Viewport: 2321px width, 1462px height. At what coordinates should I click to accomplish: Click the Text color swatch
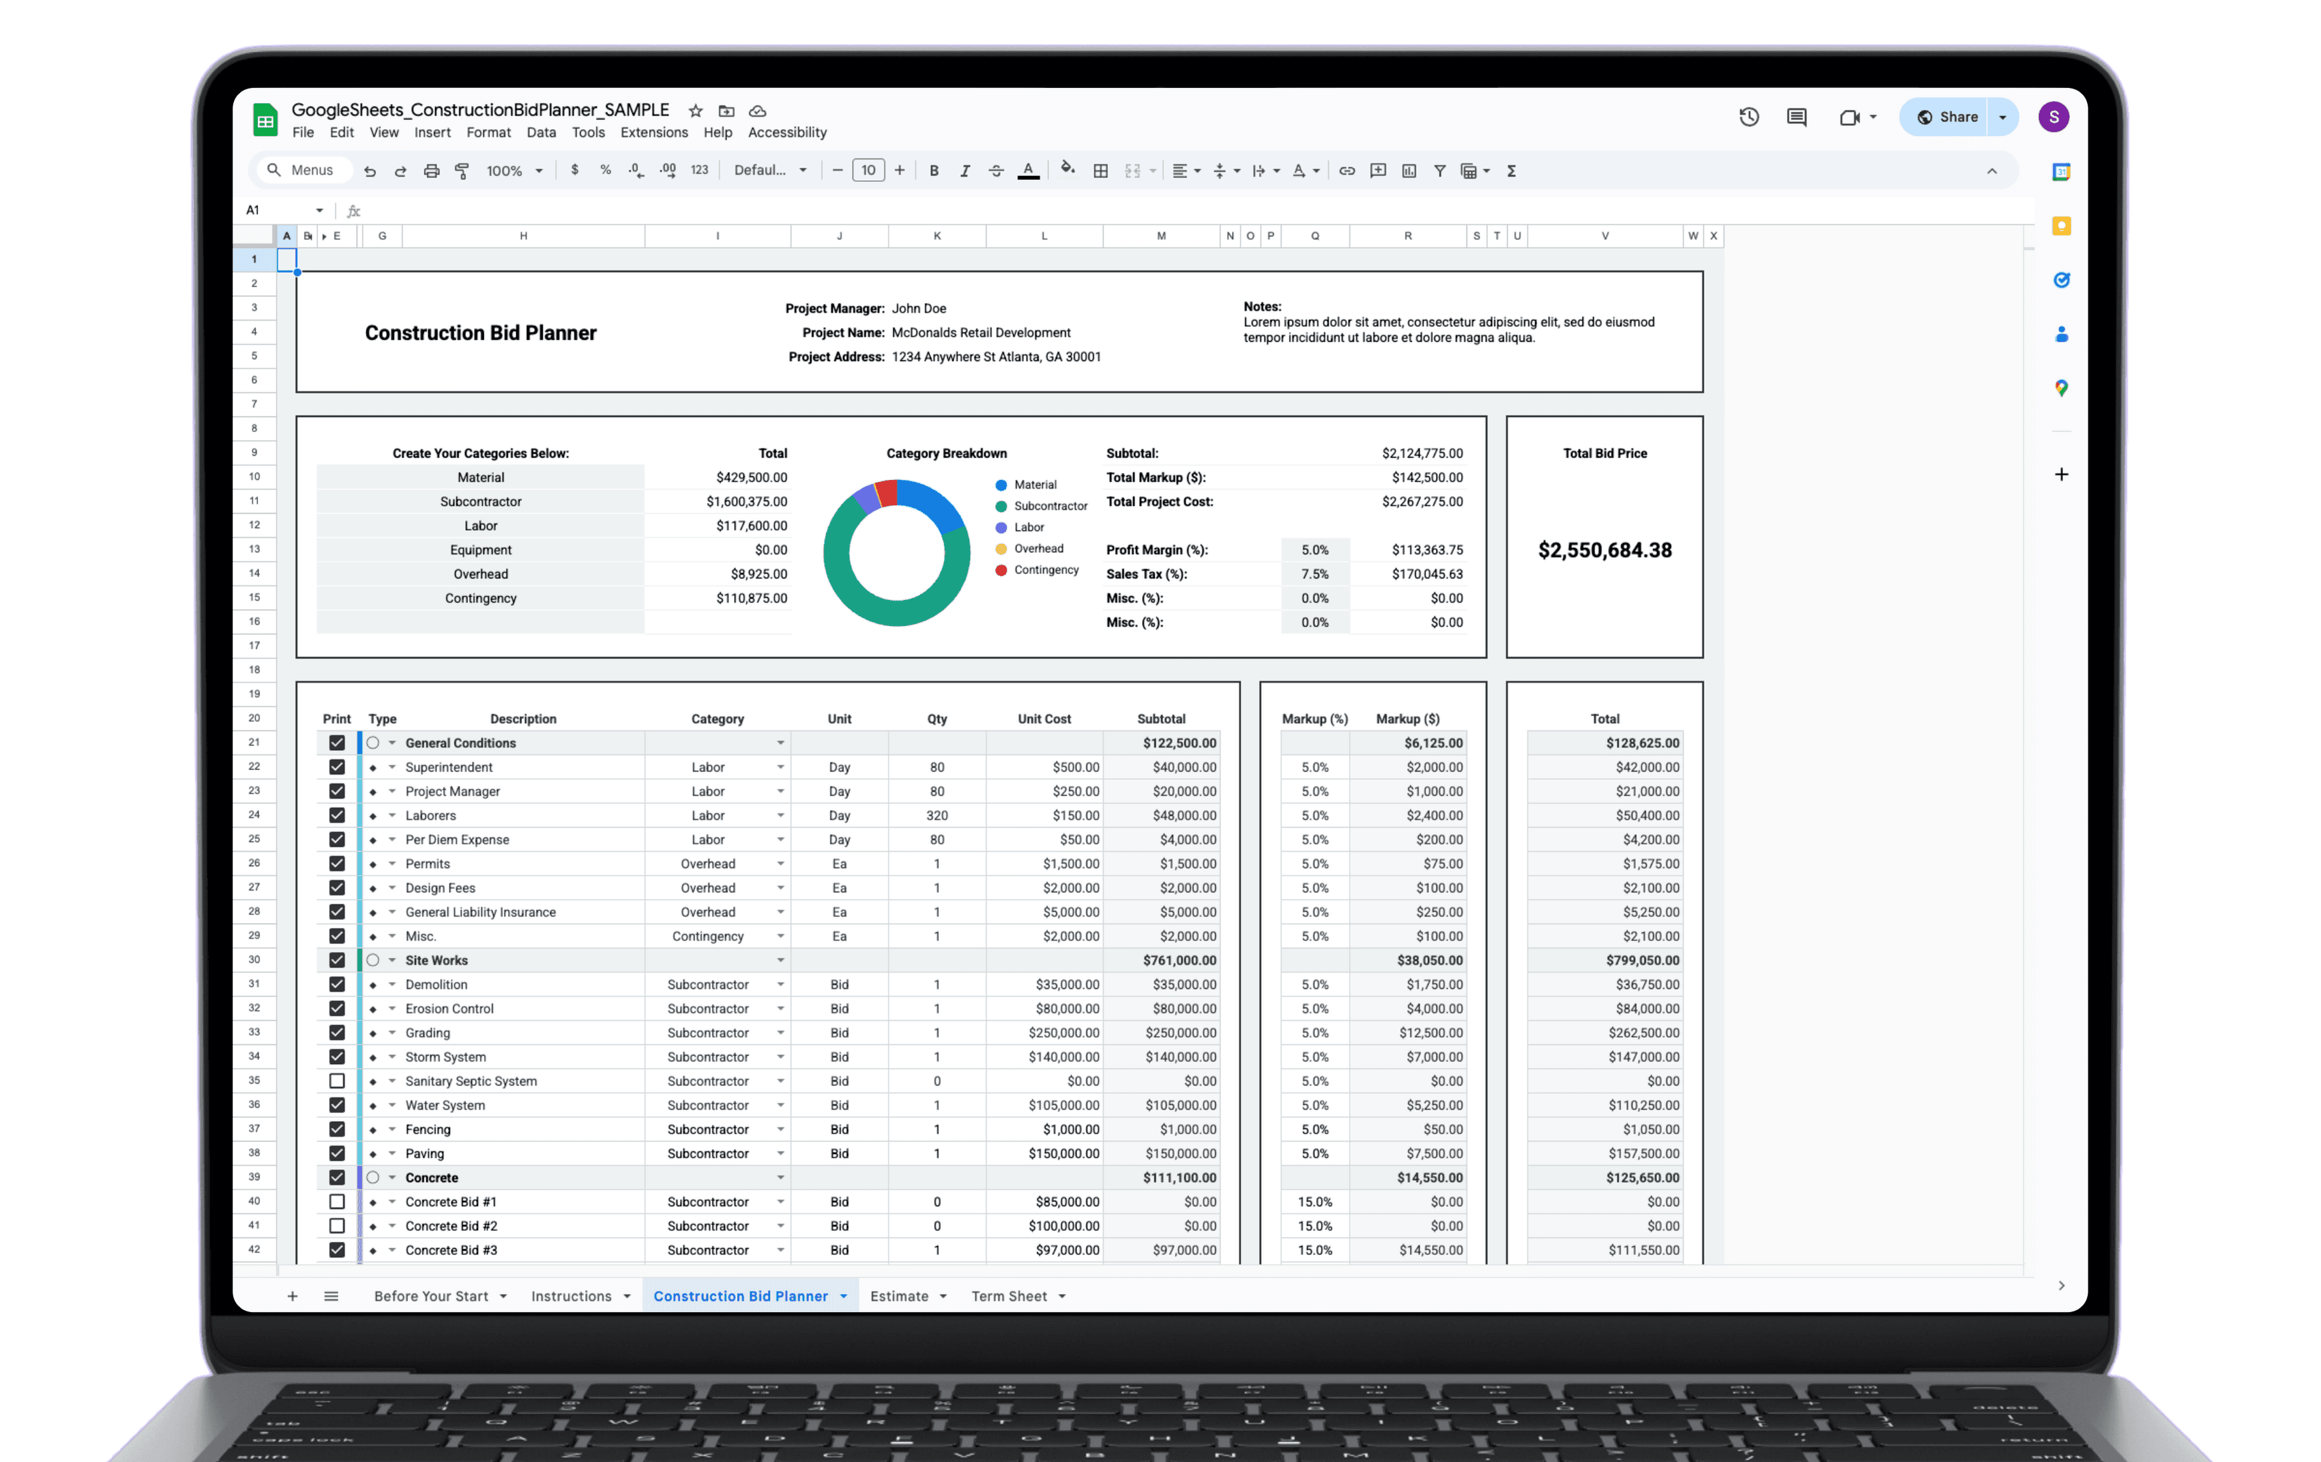click(1028, 171)
